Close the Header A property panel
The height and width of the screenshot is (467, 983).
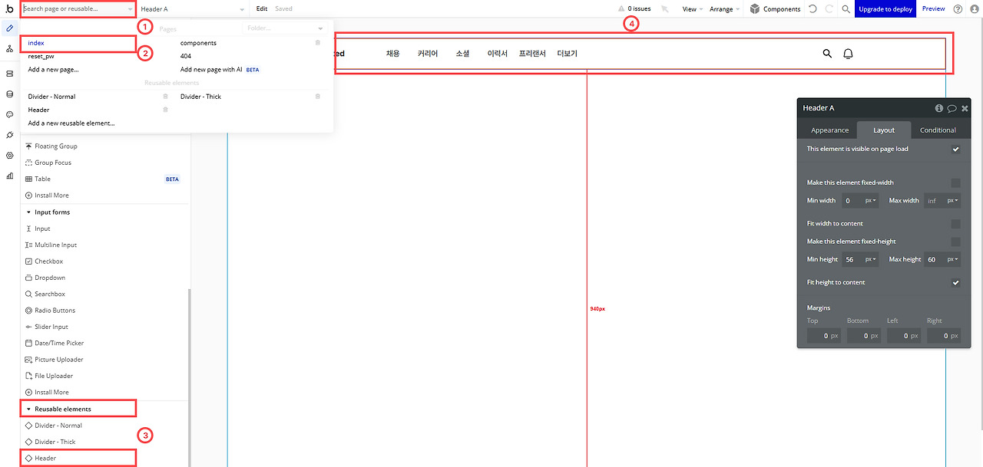click(965, 108)
